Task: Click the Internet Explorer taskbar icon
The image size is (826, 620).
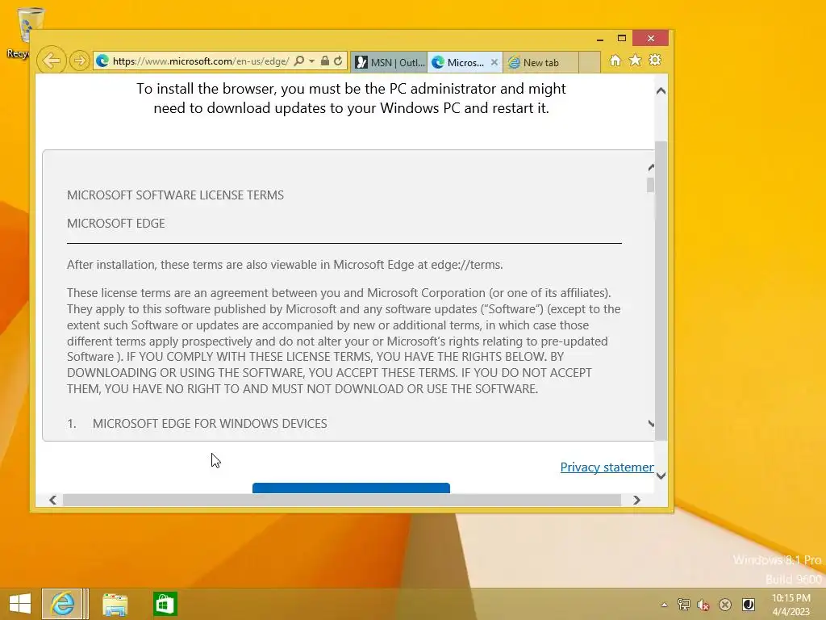Action: (63, 604)
